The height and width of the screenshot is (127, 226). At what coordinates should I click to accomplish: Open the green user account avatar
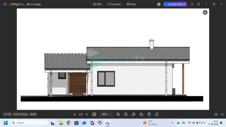(x=159, y=4)
